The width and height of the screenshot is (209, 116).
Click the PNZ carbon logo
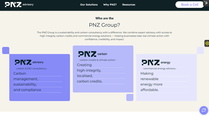[93, 54]
